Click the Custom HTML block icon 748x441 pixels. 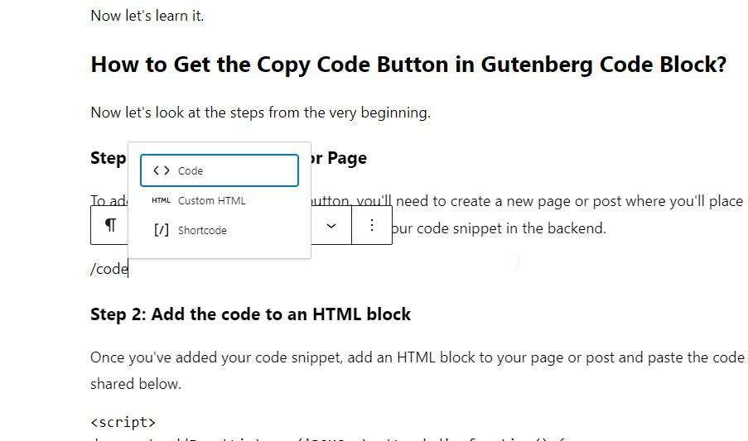click(x=162, y=201)
